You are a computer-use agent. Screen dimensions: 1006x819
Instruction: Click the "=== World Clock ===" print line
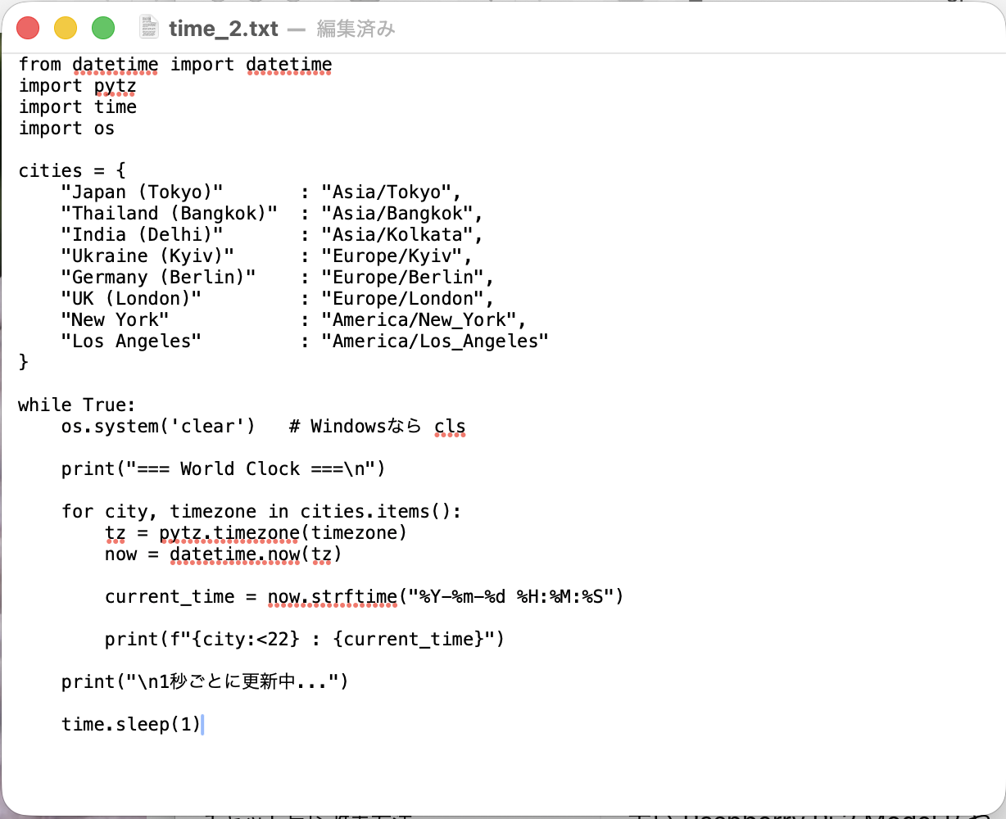click(224, 469)
